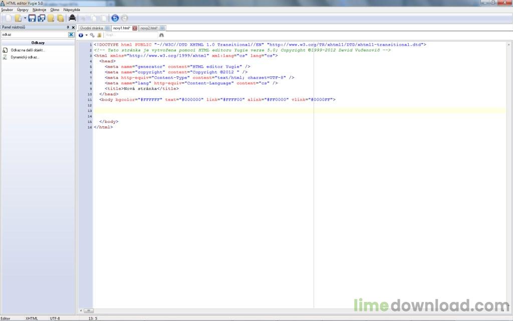Save all files with double floppy icon

[42, 19]
